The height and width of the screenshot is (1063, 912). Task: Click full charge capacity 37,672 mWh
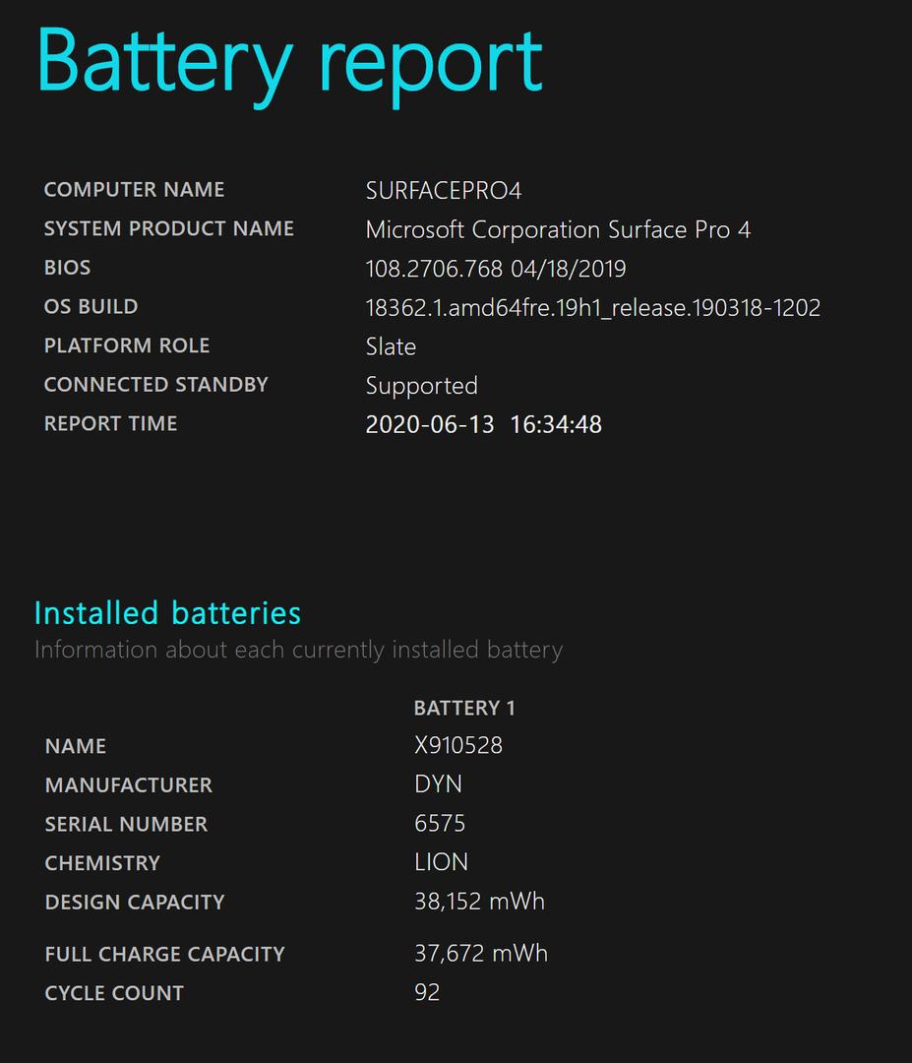click(480, 954)
